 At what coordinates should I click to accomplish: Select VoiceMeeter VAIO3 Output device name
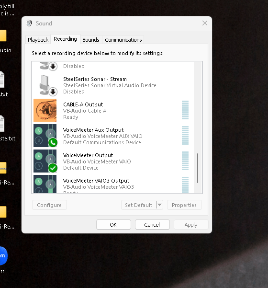point(96,181)
